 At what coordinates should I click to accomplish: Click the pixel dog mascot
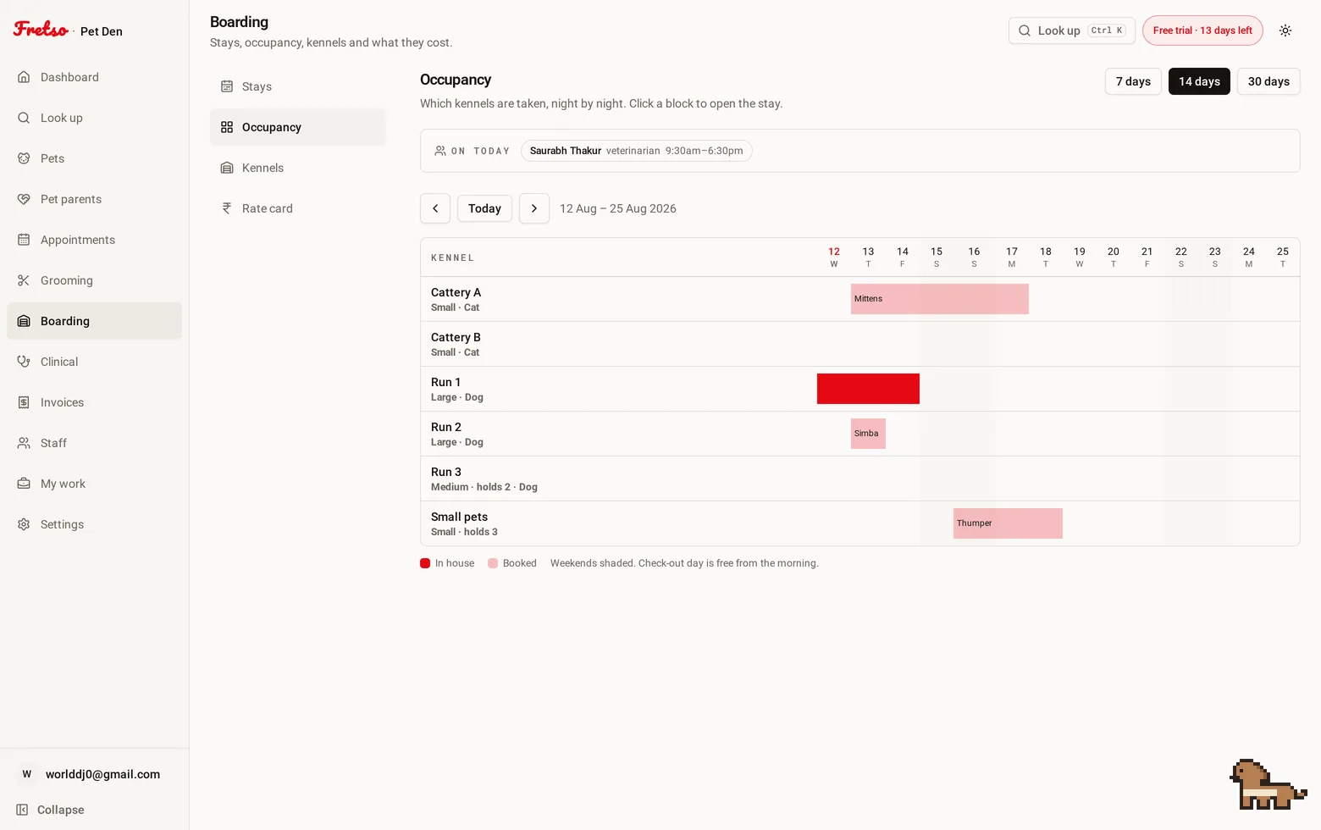click(x=1267, y=784)
